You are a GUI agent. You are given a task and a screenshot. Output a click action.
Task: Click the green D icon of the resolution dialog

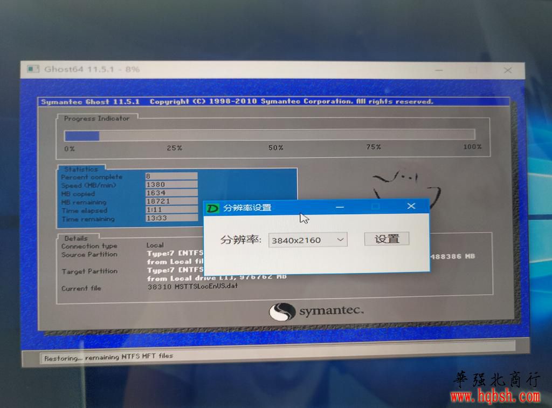tap(212, 208)
